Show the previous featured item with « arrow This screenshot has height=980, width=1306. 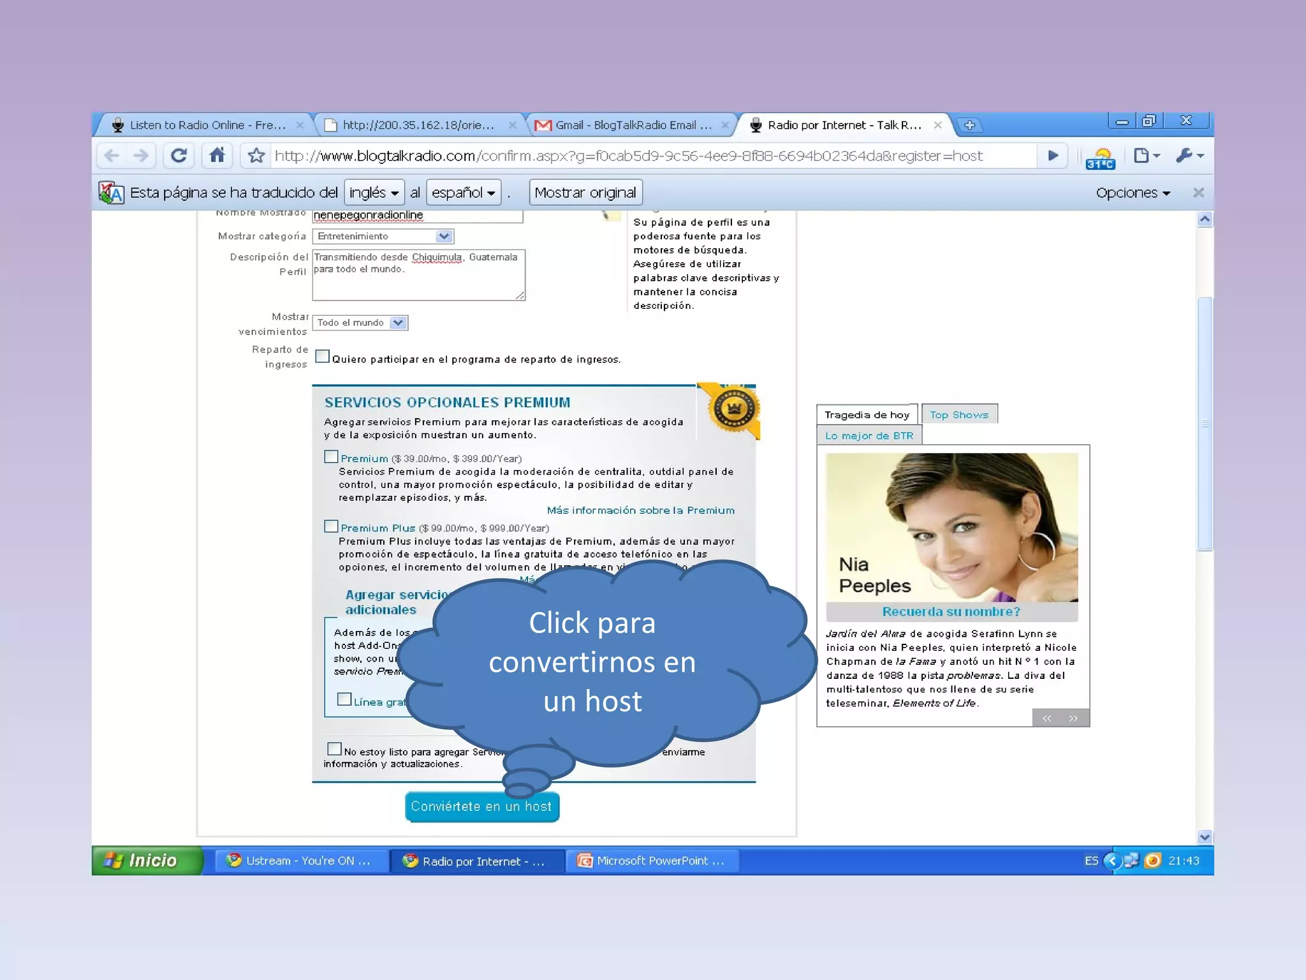(x=1046, y=718)
